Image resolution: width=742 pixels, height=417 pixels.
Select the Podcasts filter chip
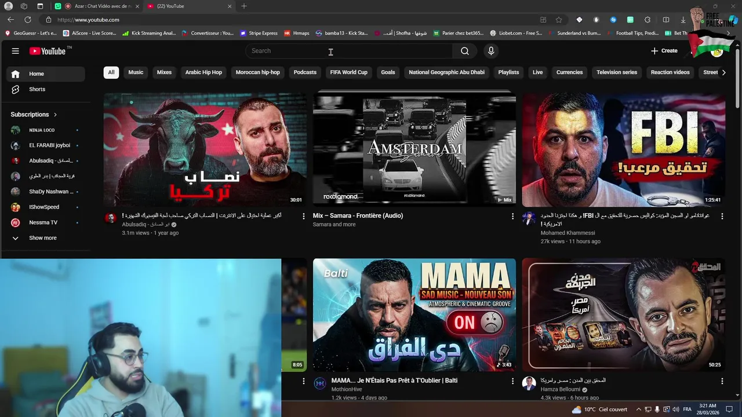click(305, 72)
